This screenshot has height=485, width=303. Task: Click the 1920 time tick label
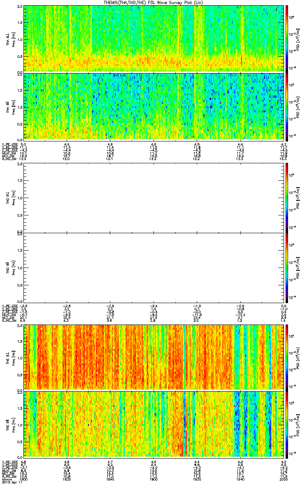(x=197, y=480)
